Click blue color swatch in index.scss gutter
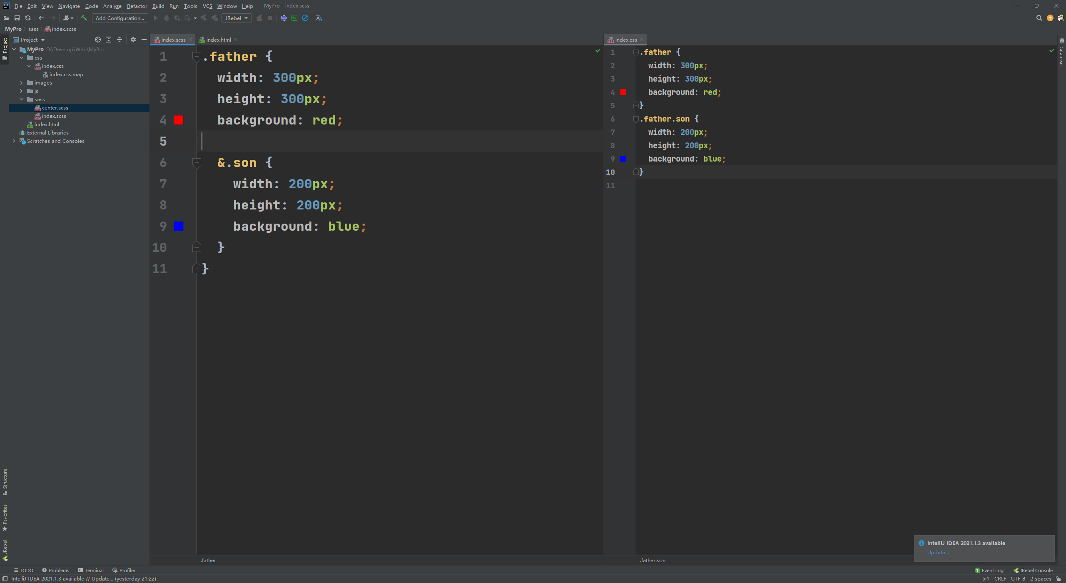This screenshot has width=1066, height=583. click(x=179, y=226)
